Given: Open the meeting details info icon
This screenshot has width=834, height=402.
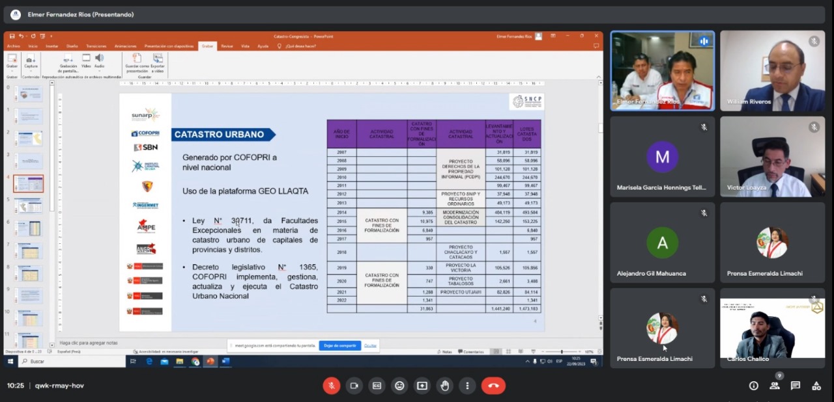Looking at the screenshot, I should 754,386.
